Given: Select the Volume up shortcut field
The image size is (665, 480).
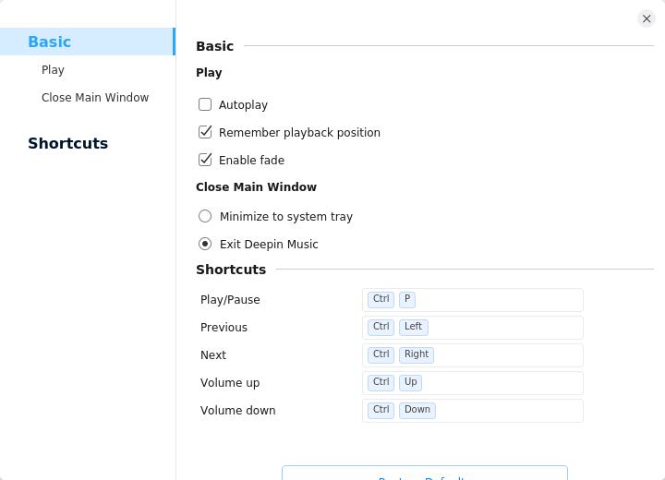Looking at the screenshot, I should pyautogui.click(x=499, y=383).
